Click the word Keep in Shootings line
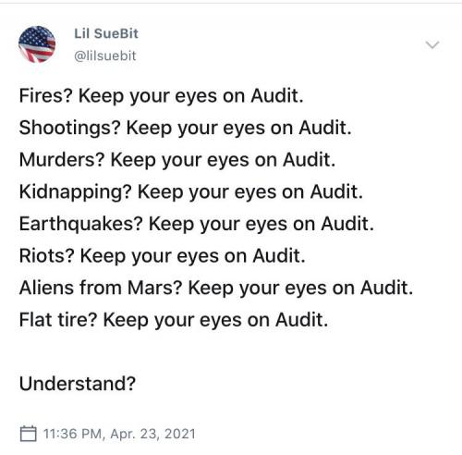 (x=149, y=129)
